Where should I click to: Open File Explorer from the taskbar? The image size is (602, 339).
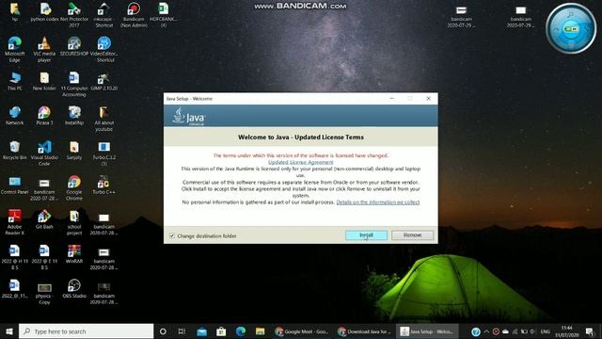(260, 331)
